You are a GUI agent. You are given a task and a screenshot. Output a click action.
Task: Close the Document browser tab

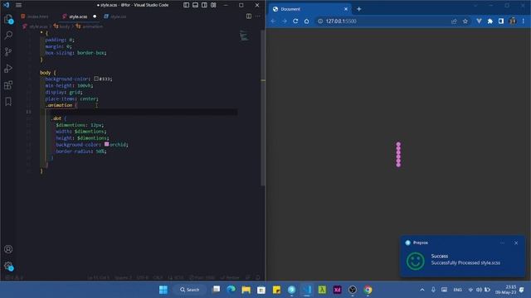coord(346,9)
